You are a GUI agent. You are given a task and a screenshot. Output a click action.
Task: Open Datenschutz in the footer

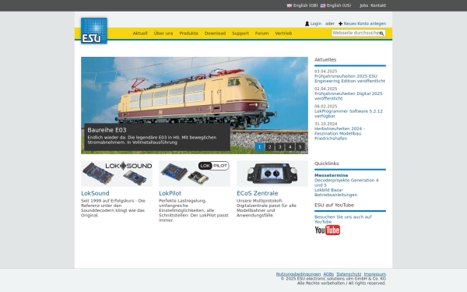point(349,274)
